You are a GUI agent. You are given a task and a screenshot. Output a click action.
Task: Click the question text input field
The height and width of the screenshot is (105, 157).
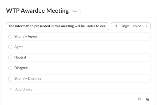57,26
